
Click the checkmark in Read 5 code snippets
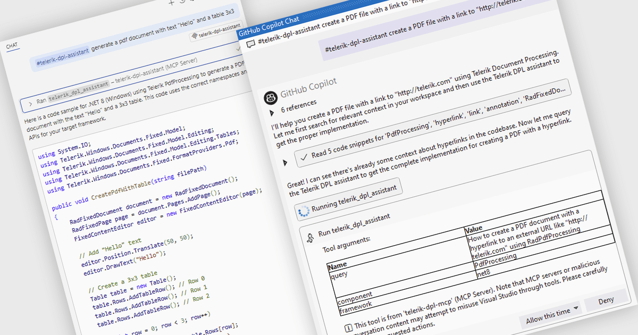304,157
